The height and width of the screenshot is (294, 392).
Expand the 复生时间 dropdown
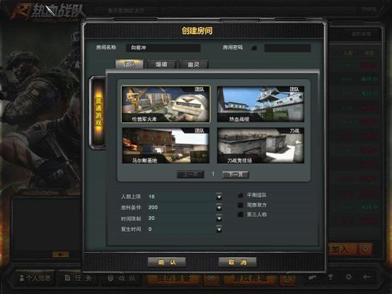click(219, 229)
